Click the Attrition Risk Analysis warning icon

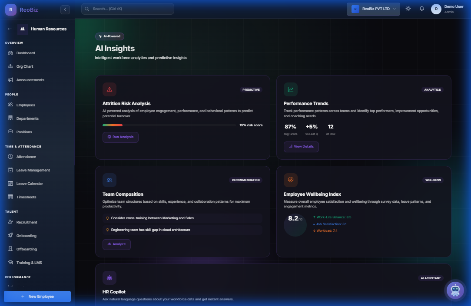(x=109, y=89)
